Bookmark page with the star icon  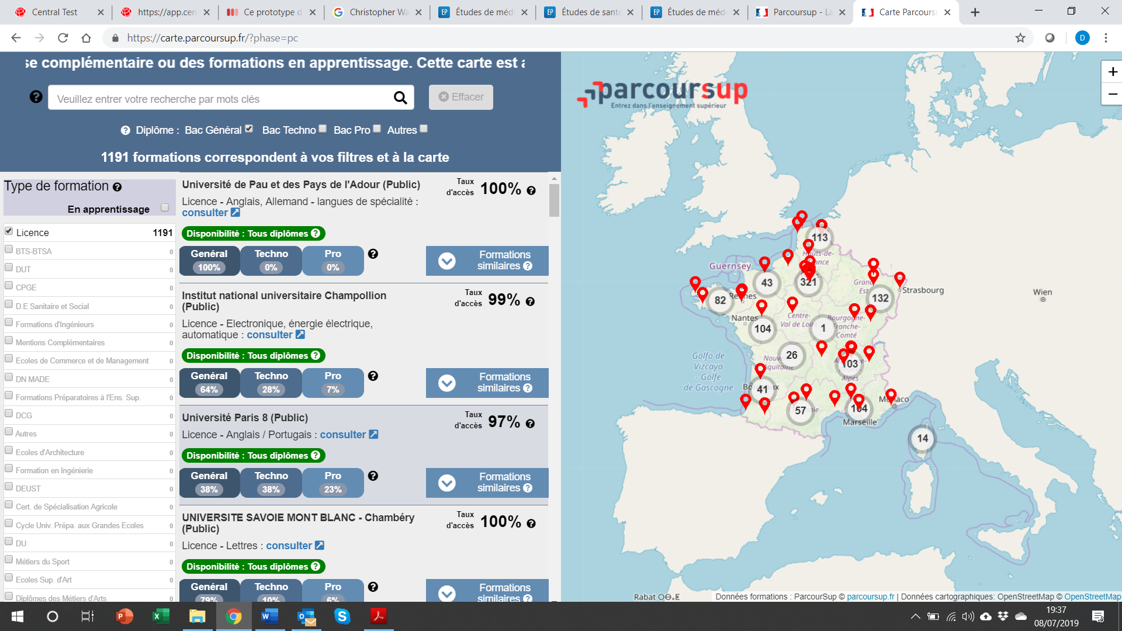(1020, 38)
